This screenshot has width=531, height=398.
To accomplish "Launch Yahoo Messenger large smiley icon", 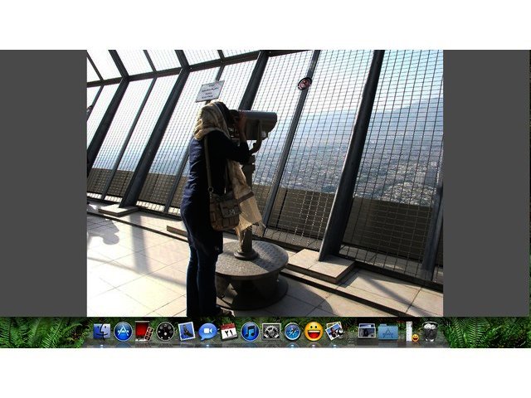I will tap(314, 332).
